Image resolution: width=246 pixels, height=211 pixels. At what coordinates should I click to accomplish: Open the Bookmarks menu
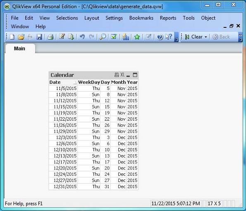141,18
